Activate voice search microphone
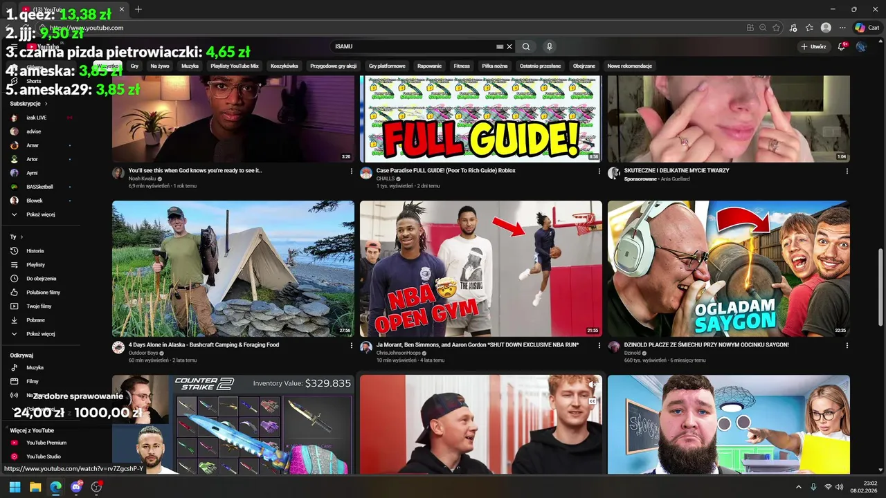 point(550,46)
